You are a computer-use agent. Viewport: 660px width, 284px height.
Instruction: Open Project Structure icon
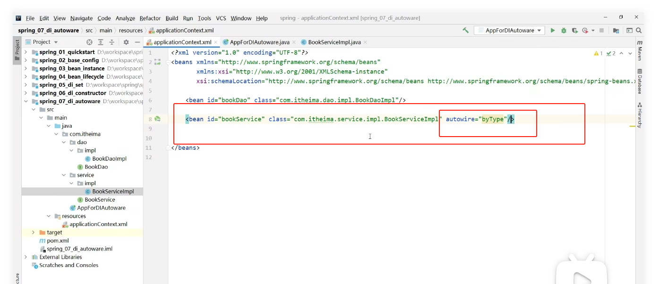coord(616,30)
